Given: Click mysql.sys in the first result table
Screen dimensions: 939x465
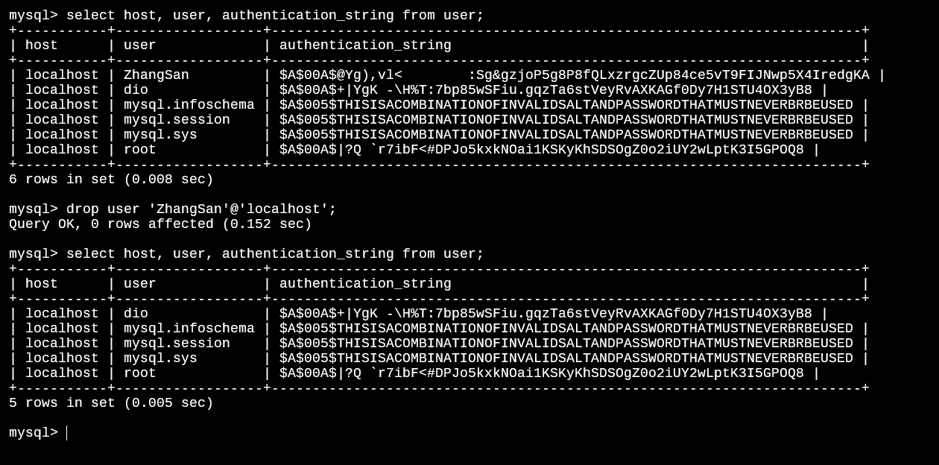Looking at the screenshot, I should coord(160,135).
